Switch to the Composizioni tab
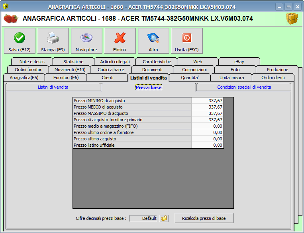The width and height of the screenshot is (304, 233). point(194,70)
